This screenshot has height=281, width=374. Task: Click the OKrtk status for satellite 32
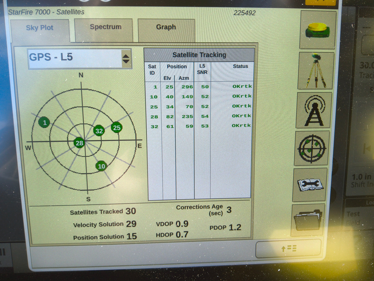(241, 125)
